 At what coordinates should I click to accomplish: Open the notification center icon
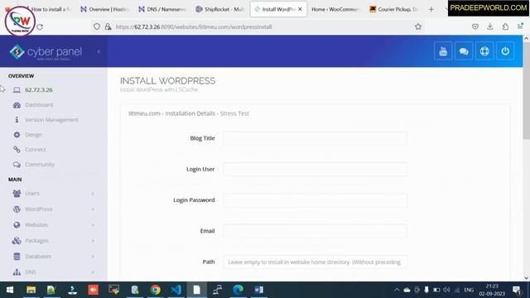(517, 291)
